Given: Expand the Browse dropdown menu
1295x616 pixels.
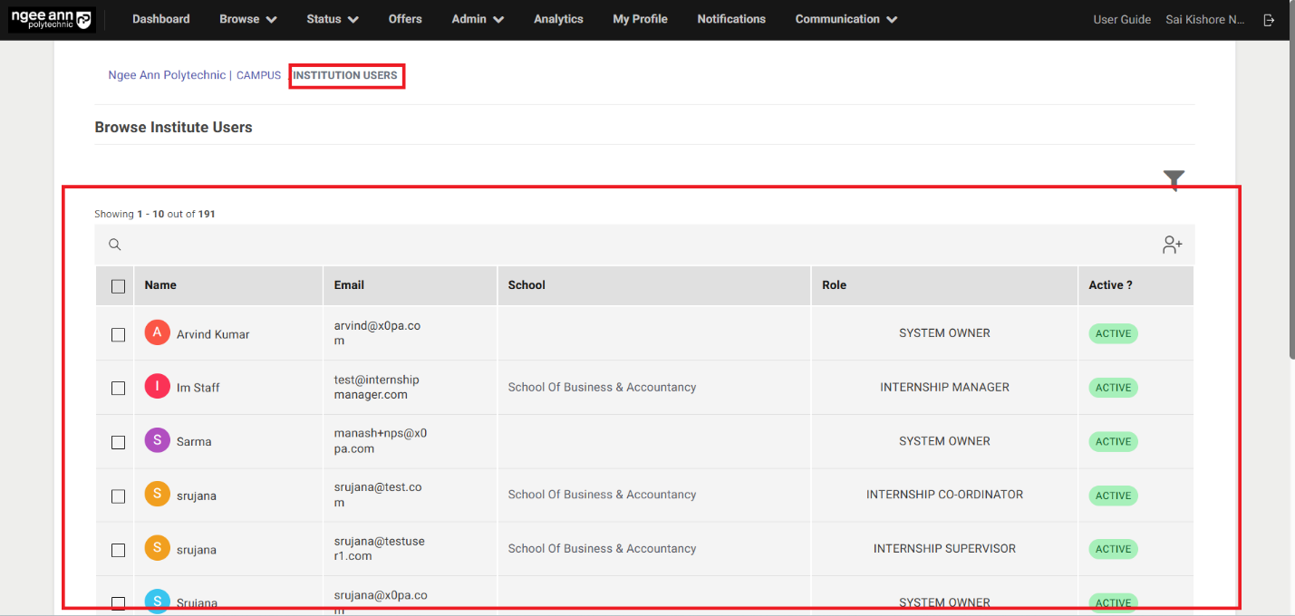Looking at the screenshot, I should 247,19.
